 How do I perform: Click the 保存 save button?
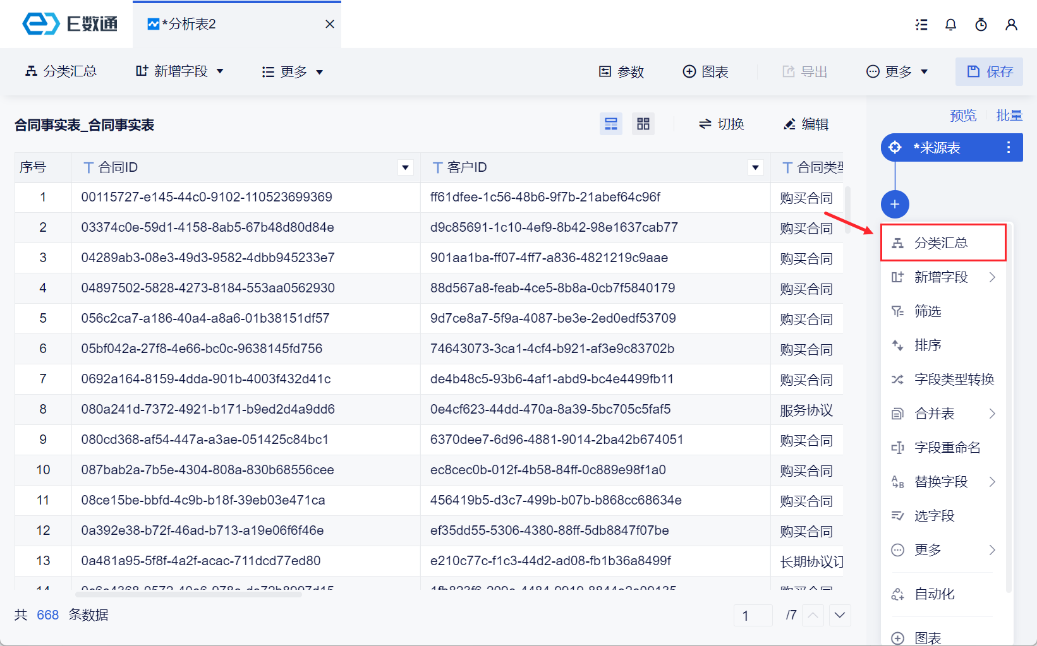tap(990, 71)
